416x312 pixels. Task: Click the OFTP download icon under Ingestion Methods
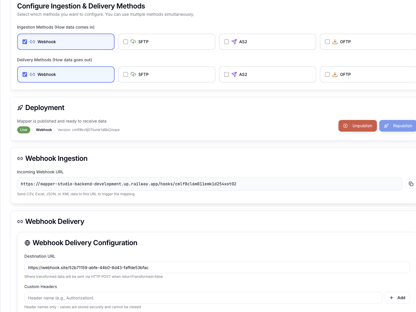(335, 42)
